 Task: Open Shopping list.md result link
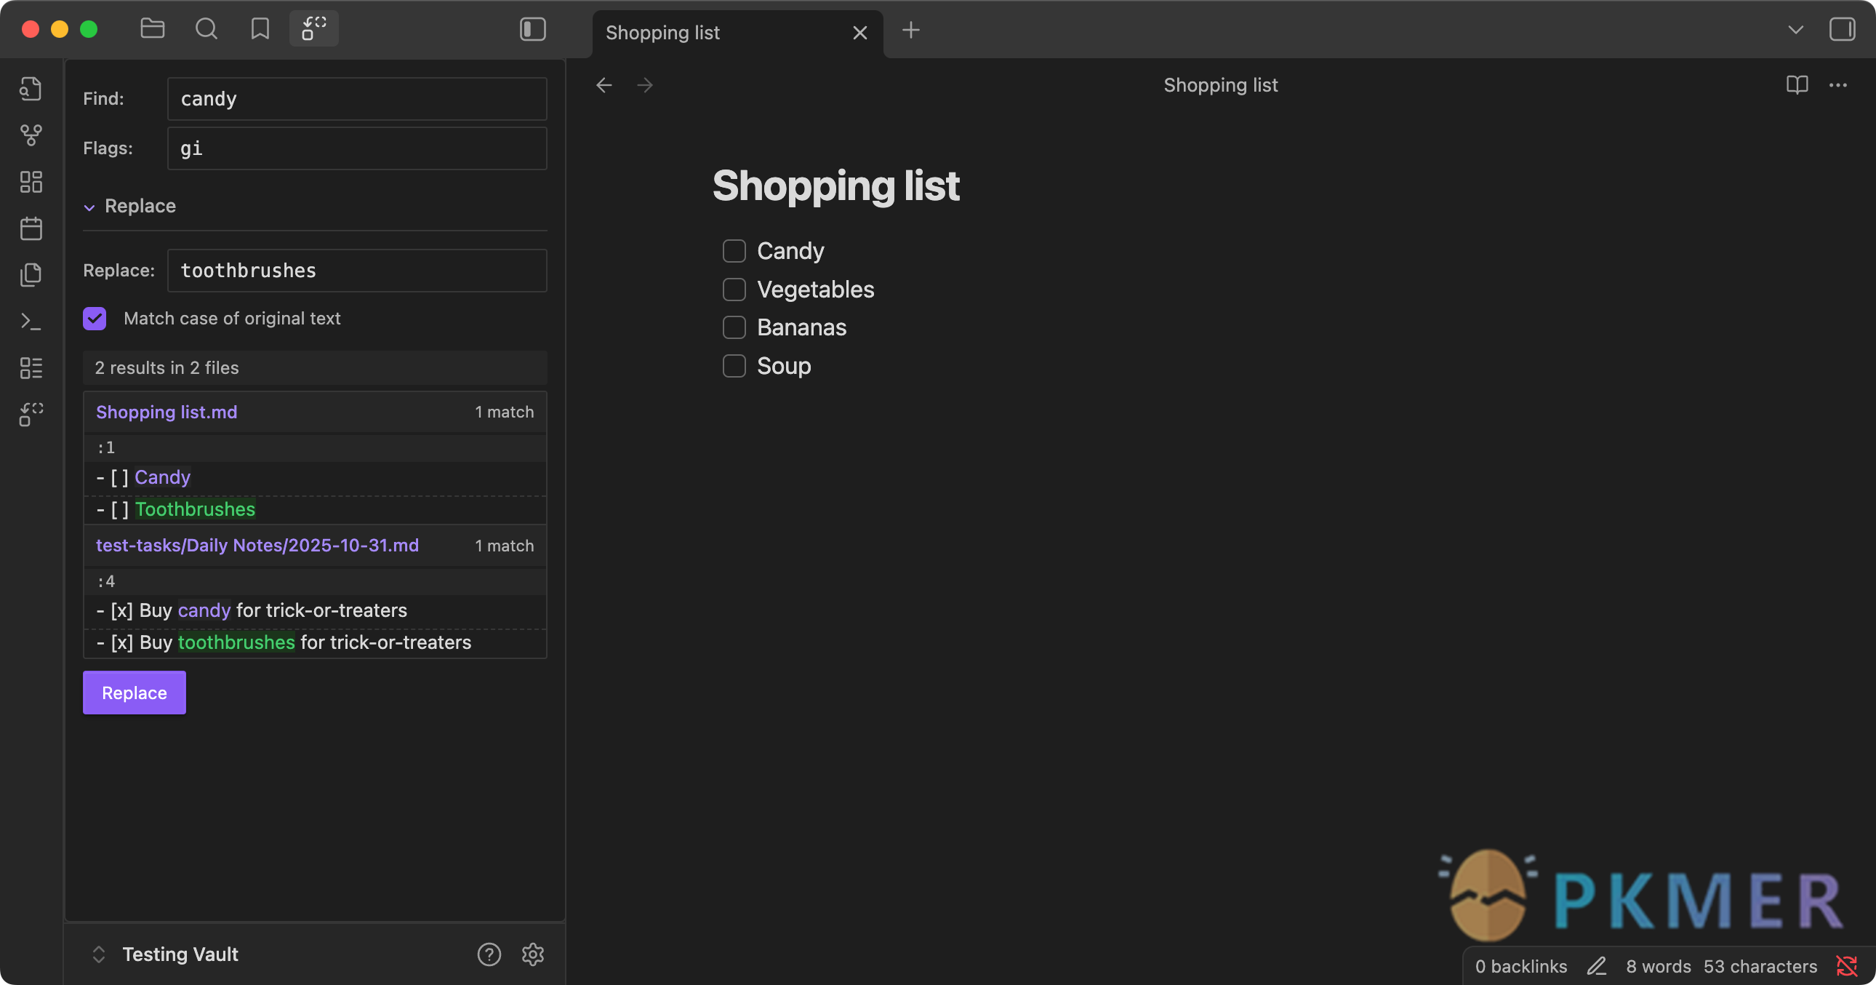166,412
